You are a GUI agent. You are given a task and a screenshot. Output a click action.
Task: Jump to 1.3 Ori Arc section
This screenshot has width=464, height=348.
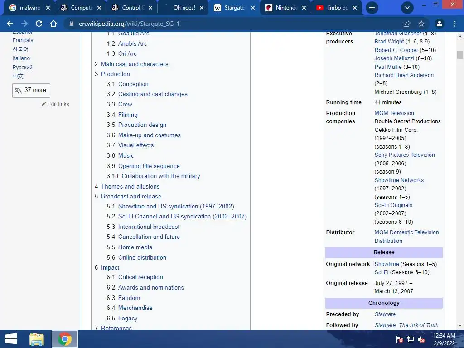click(x=121, y=53)
